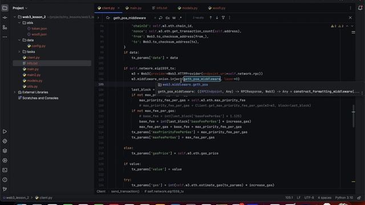Open the Services tool window
The height and width of the screenshot is (205, 365).
pos(5,161)
